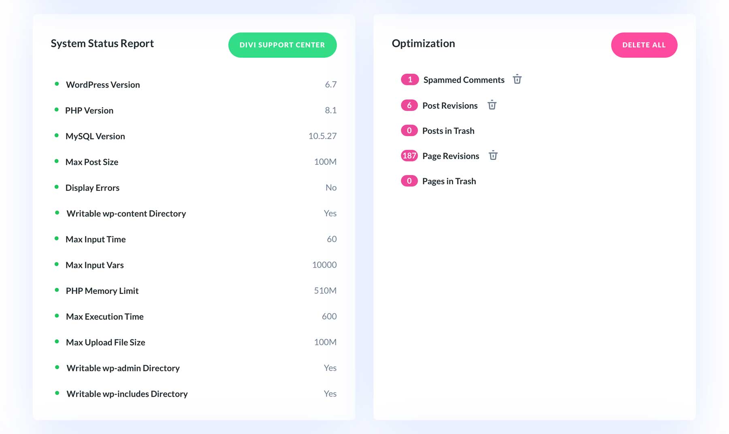Image resolution: width=729 pixels, height=434 pixels.
Task: Click the badge showing 1 spammed comment
Action: click(410, 79)
